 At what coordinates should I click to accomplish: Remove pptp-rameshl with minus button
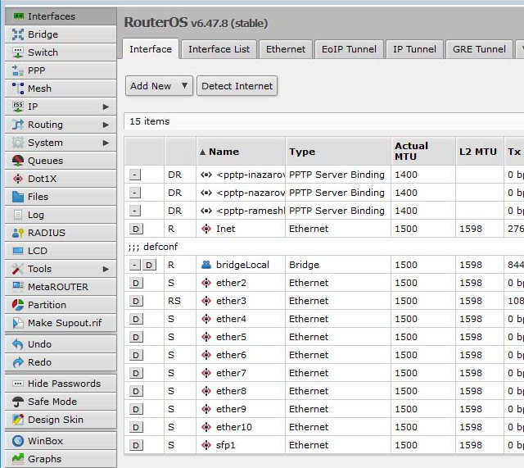135,211
